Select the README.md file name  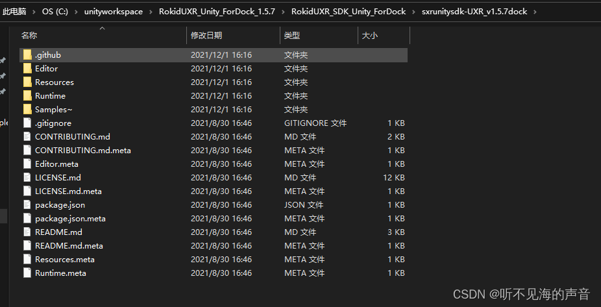[58, 232]
